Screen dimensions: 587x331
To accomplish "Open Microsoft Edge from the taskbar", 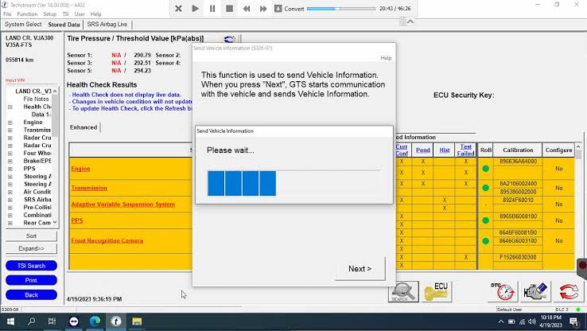I will tap(95, 321).
